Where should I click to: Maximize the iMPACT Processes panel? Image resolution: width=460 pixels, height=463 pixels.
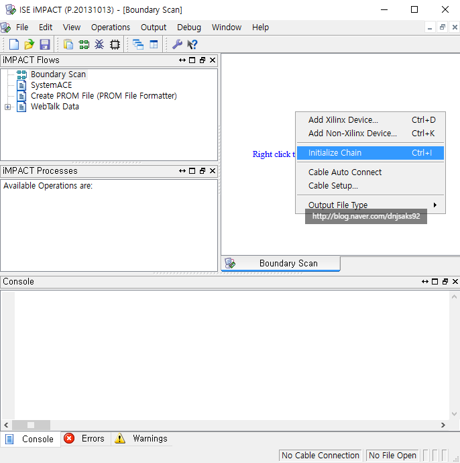point(192,171)
